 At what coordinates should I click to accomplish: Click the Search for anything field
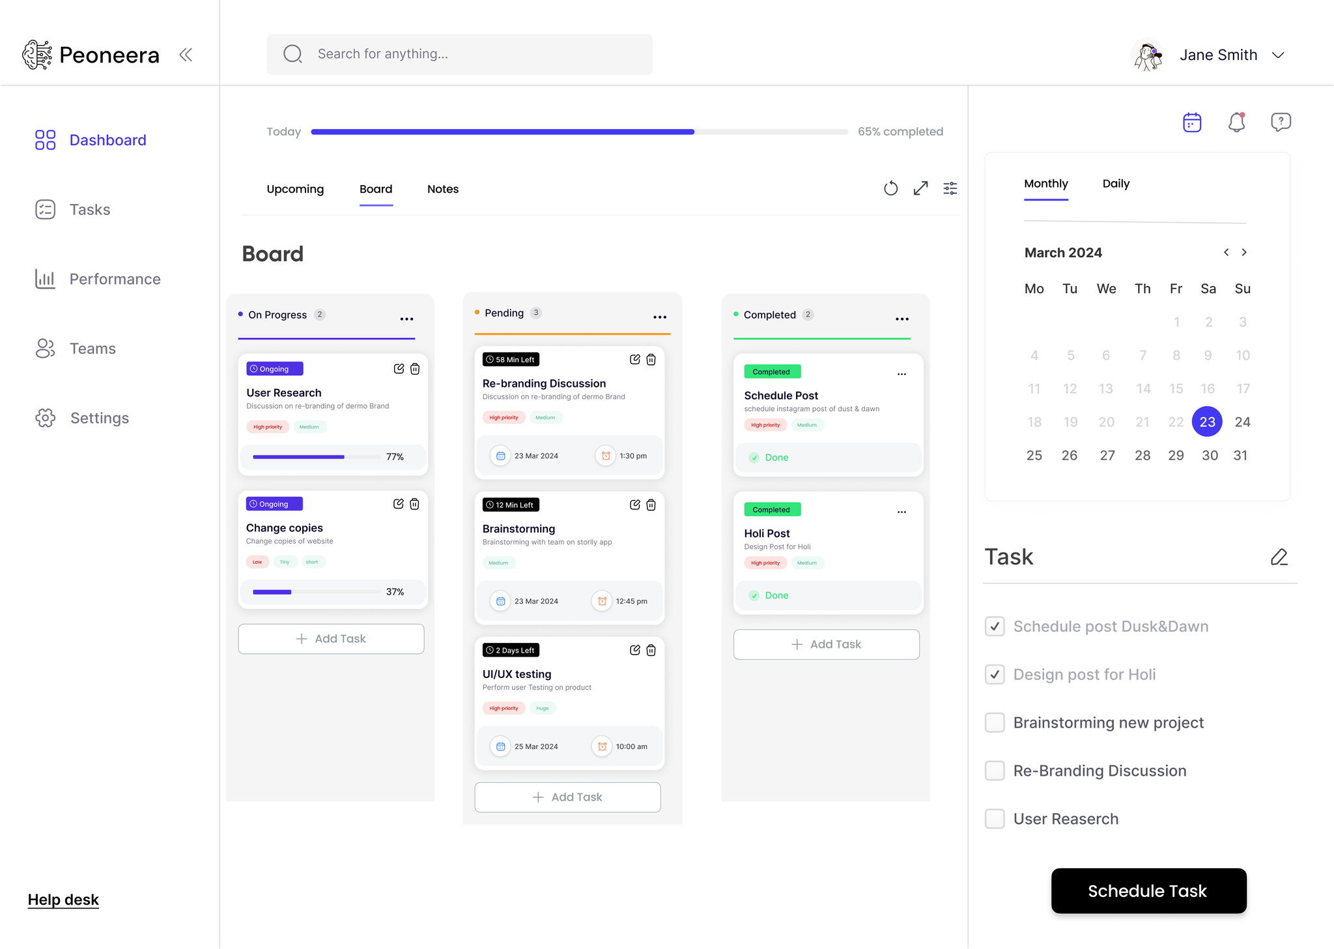(459, 54)
